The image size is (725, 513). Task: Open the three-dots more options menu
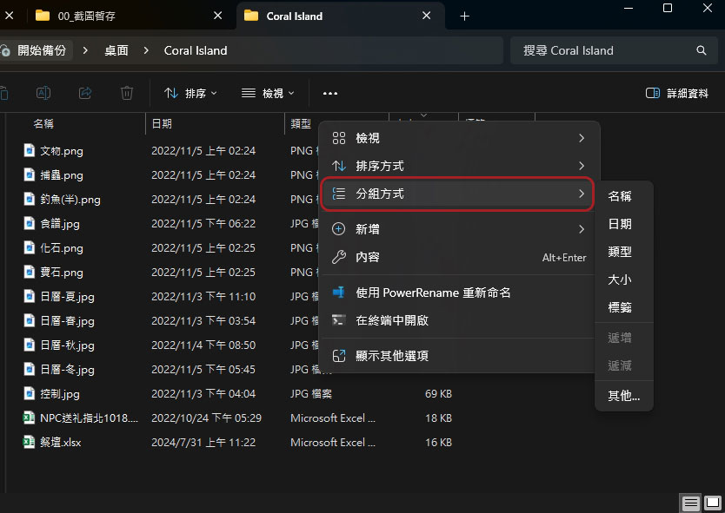coord(330,93)
